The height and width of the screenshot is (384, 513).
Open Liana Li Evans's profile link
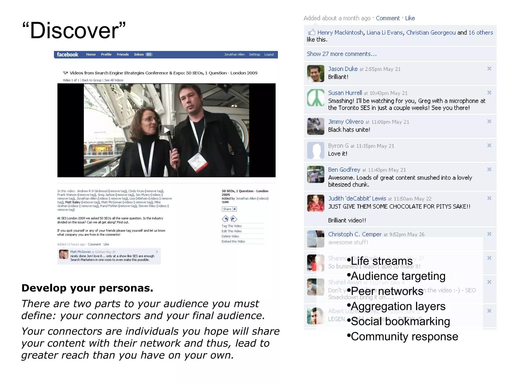[x=384, y=33]
